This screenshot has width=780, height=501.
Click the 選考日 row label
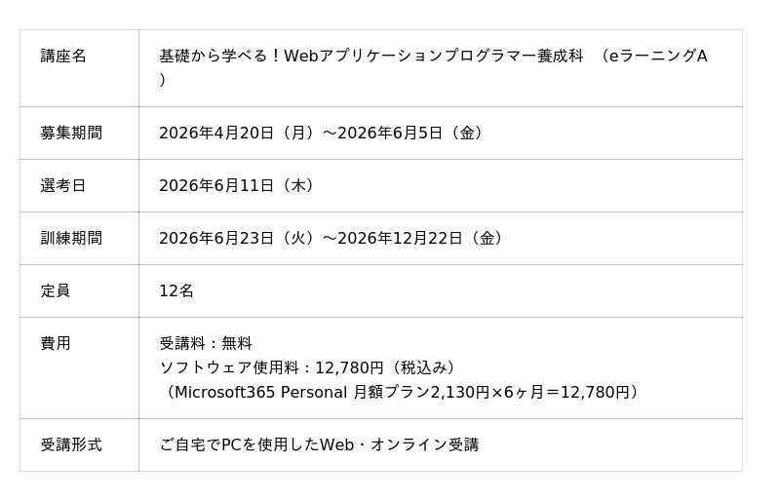click(x=63, y=185)
